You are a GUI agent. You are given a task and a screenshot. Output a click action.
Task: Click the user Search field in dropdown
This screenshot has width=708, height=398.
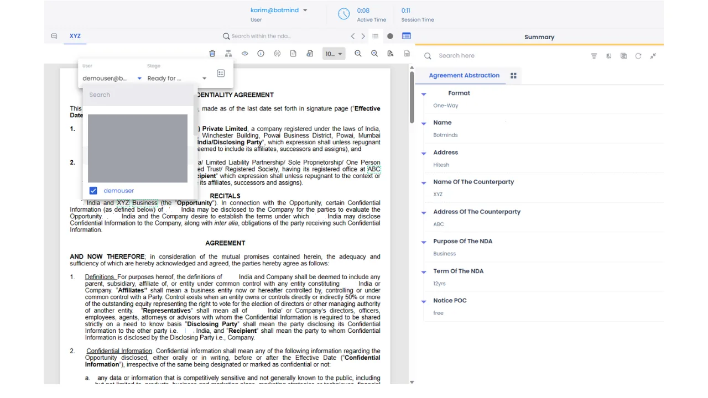(x=139, y=95)
